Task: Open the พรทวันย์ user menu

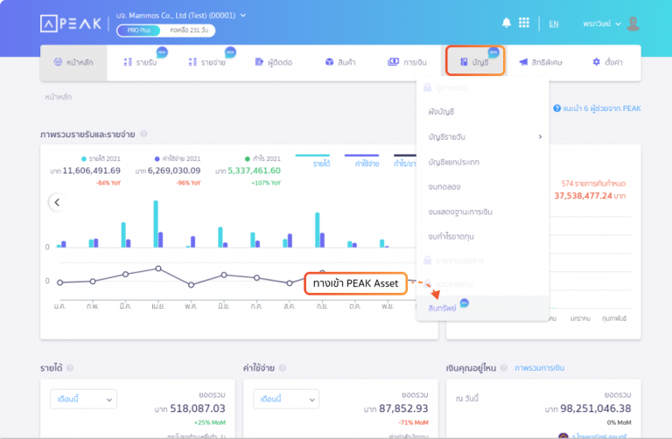Action: tap(602, 24)
